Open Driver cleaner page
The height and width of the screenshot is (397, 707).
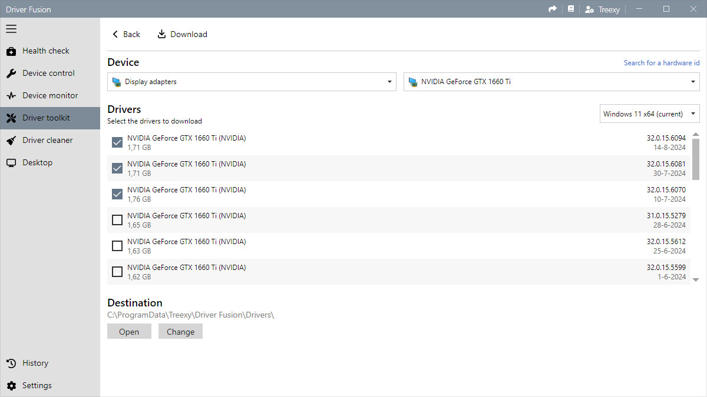pyautogui.click(x=50, y=141)
